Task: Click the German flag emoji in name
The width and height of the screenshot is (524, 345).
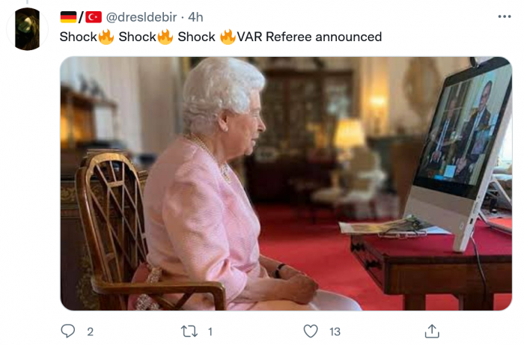Action: pos(69,17)
